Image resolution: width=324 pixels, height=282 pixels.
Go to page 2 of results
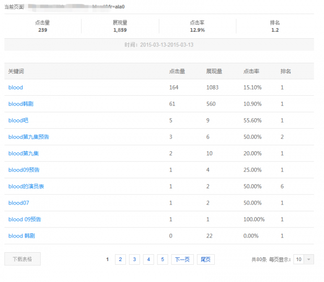click(x=120, y=260)
